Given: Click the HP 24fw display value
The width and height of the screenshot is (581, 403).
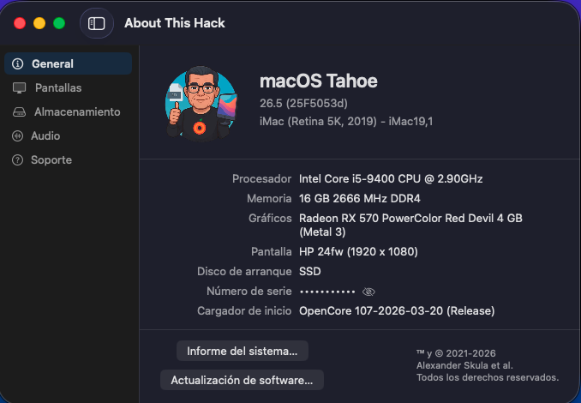Looking at the screenshot, I should [x=358, y=252].
